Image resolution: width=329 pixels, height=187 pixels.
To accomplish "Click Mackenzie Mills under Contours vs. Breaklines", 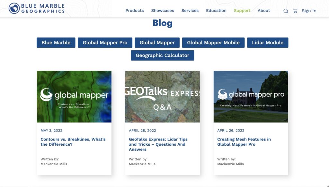I will [54, 164].
